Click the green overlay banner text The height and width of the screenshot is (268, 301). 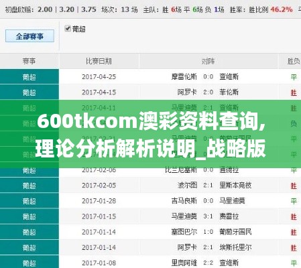click(x=151, y=135)
